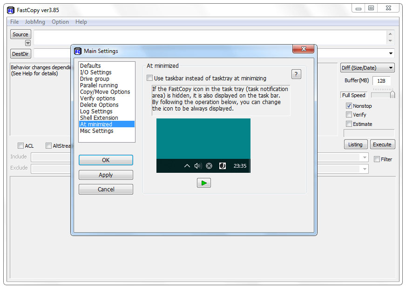Image resolution: width=406 pixels, height=288 pixels.
Task: Expand the DestDir path dropdown arrow
Action: 391,53
